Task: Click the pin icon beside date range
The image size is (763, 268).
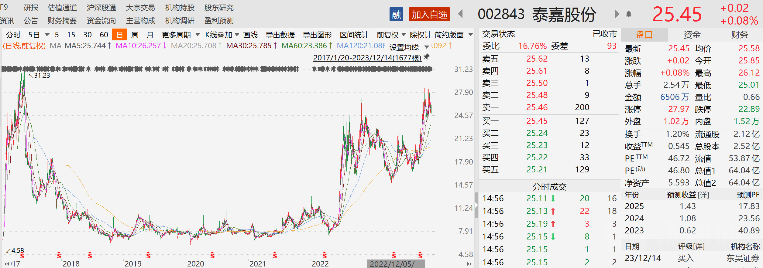Action: coord(427,57)
